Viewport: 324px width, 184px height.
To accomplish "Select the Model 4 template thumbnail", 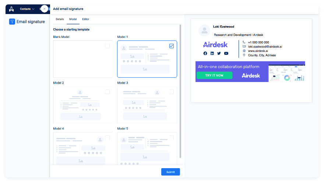I will (x=83, y=149).
